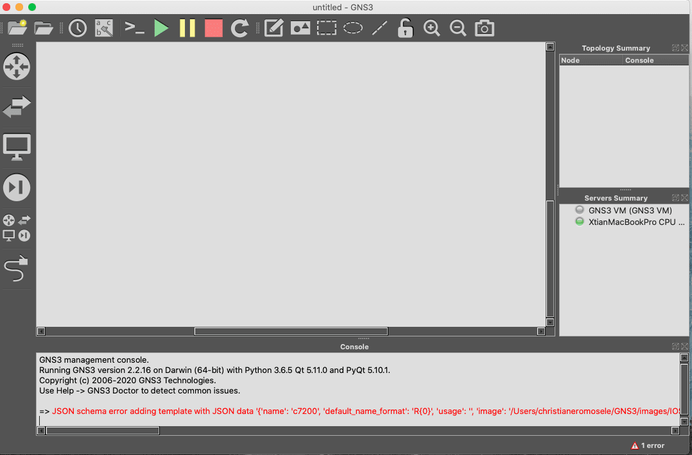Image resolution: width=692 pixels, height=455 pixels.
Task: Select the Add a note tool
Action: click(x=274, y=28)
